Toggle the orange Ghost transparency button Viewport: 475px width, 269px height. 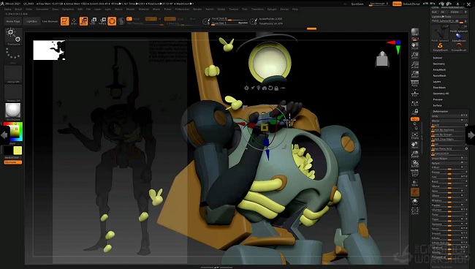(x=415, y=192)
